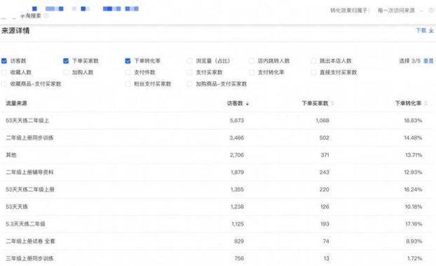
Task: Click the 流量来源 column header
Action: [16, 103]
